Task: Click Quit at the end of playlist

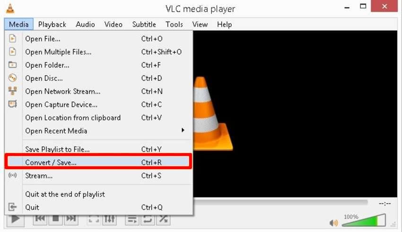Action: coord(98,194)
